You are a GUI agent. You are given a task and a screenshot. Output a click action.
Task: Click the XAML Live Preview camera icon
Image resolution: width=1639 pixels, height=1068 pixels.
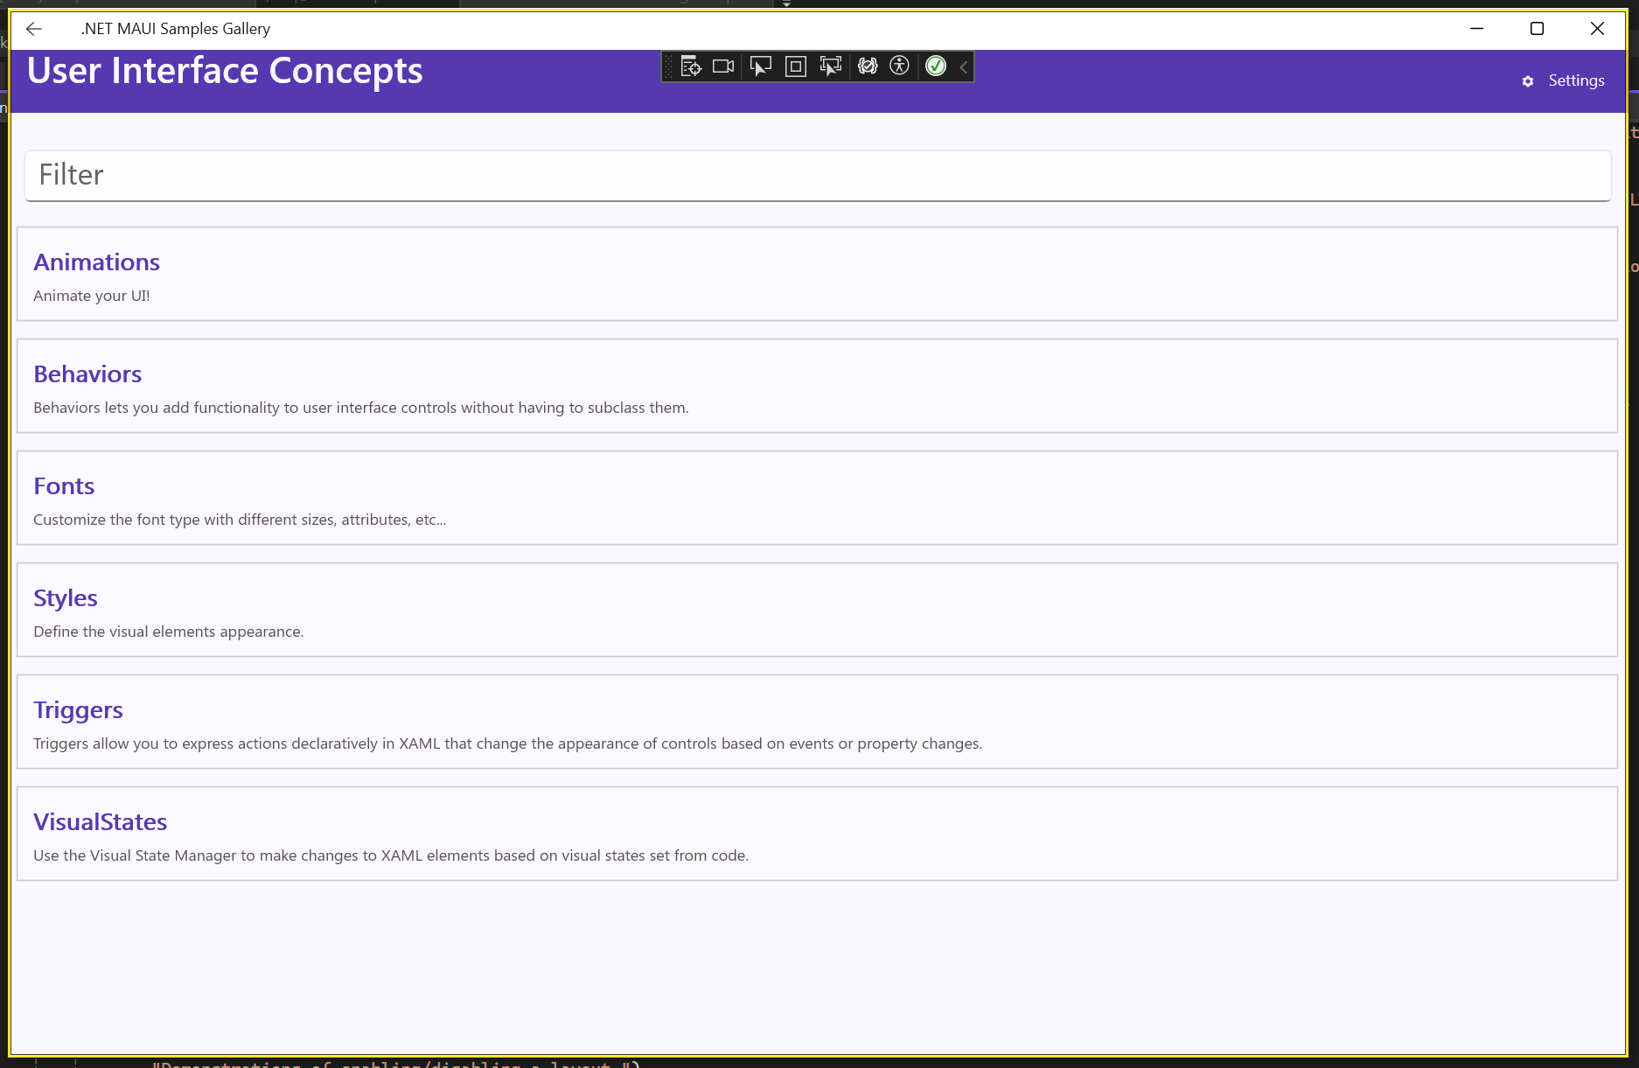tap(723, 66)
